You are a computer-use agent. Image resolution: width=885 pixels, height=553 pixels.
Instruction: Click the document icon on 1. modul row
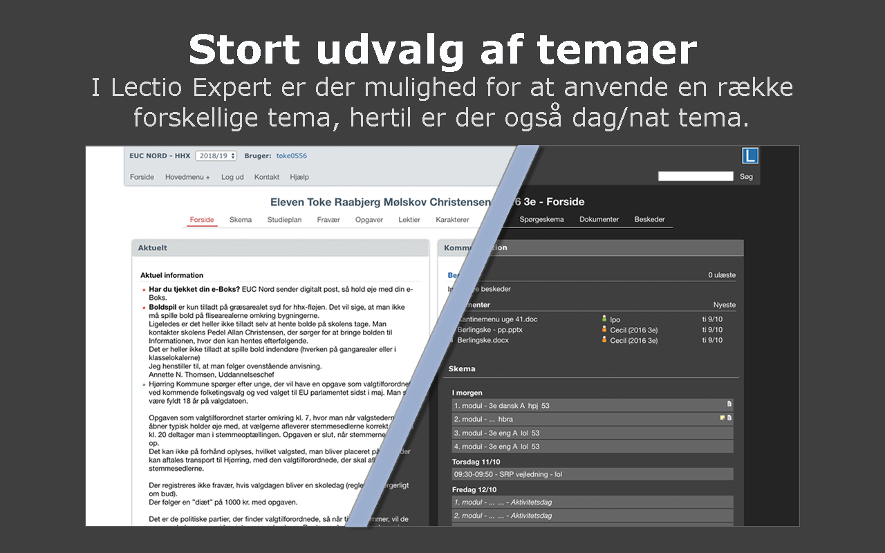729,404
